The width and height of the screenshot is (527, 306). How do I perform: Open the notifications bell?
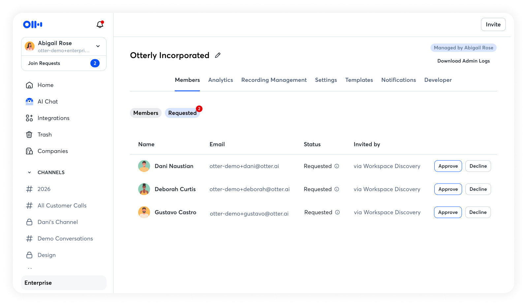pyautogui.click(x=100, y=24)
